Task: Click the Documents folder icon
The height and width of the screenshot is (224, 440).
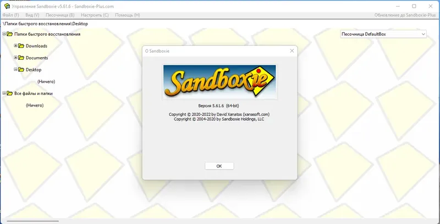Action: (21, 58)
